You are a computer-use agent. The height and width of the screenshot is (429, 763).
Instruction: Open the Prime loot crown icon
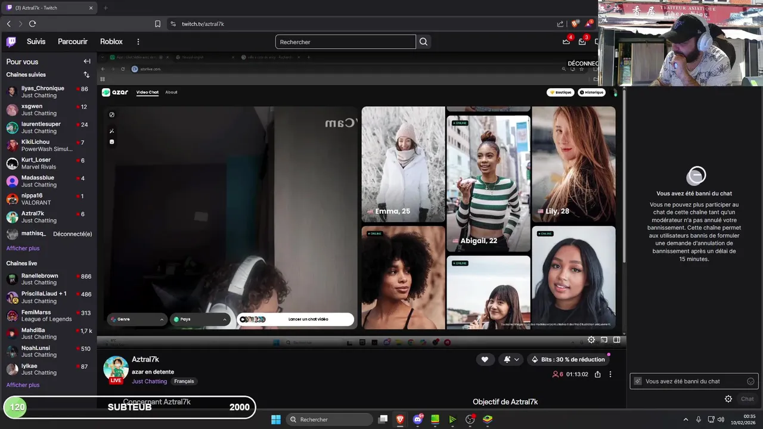click(x=566, y=41)
